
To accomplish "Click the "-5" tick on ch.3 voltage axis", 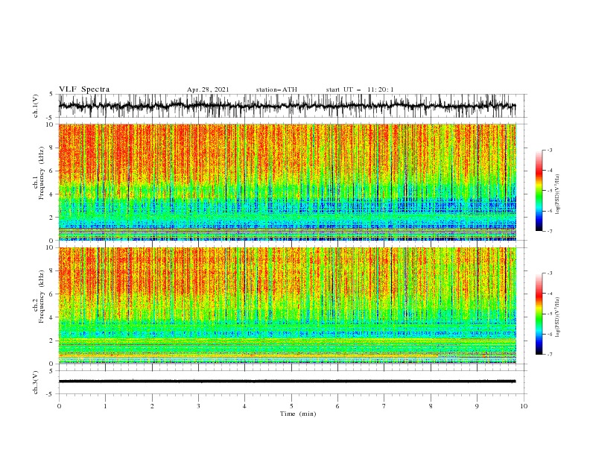I will tap(51, 394).
